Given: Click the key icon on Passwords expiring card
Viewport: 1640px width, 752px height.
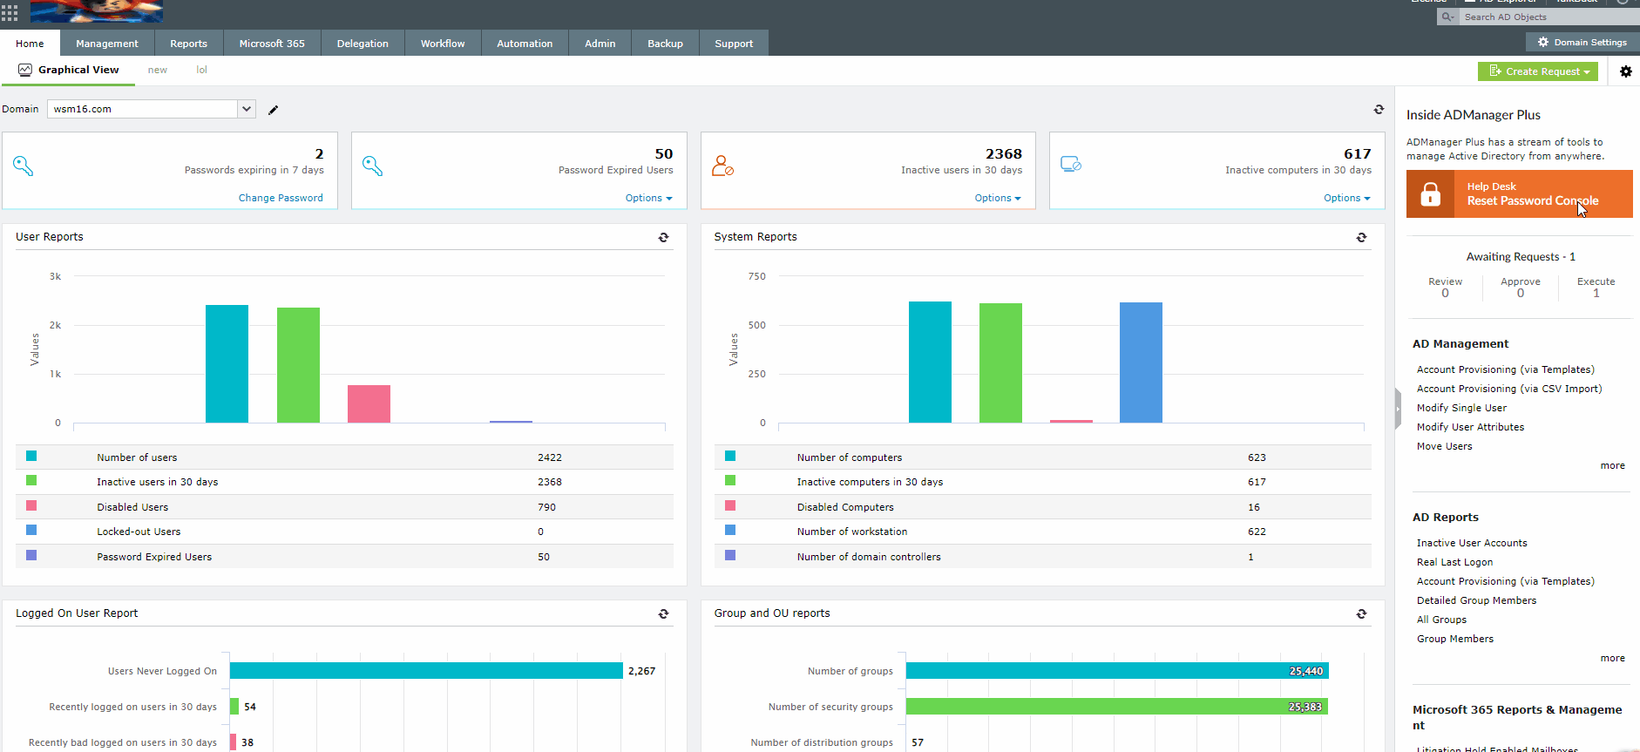Looking at the screenshot, I should pos(24,166).
